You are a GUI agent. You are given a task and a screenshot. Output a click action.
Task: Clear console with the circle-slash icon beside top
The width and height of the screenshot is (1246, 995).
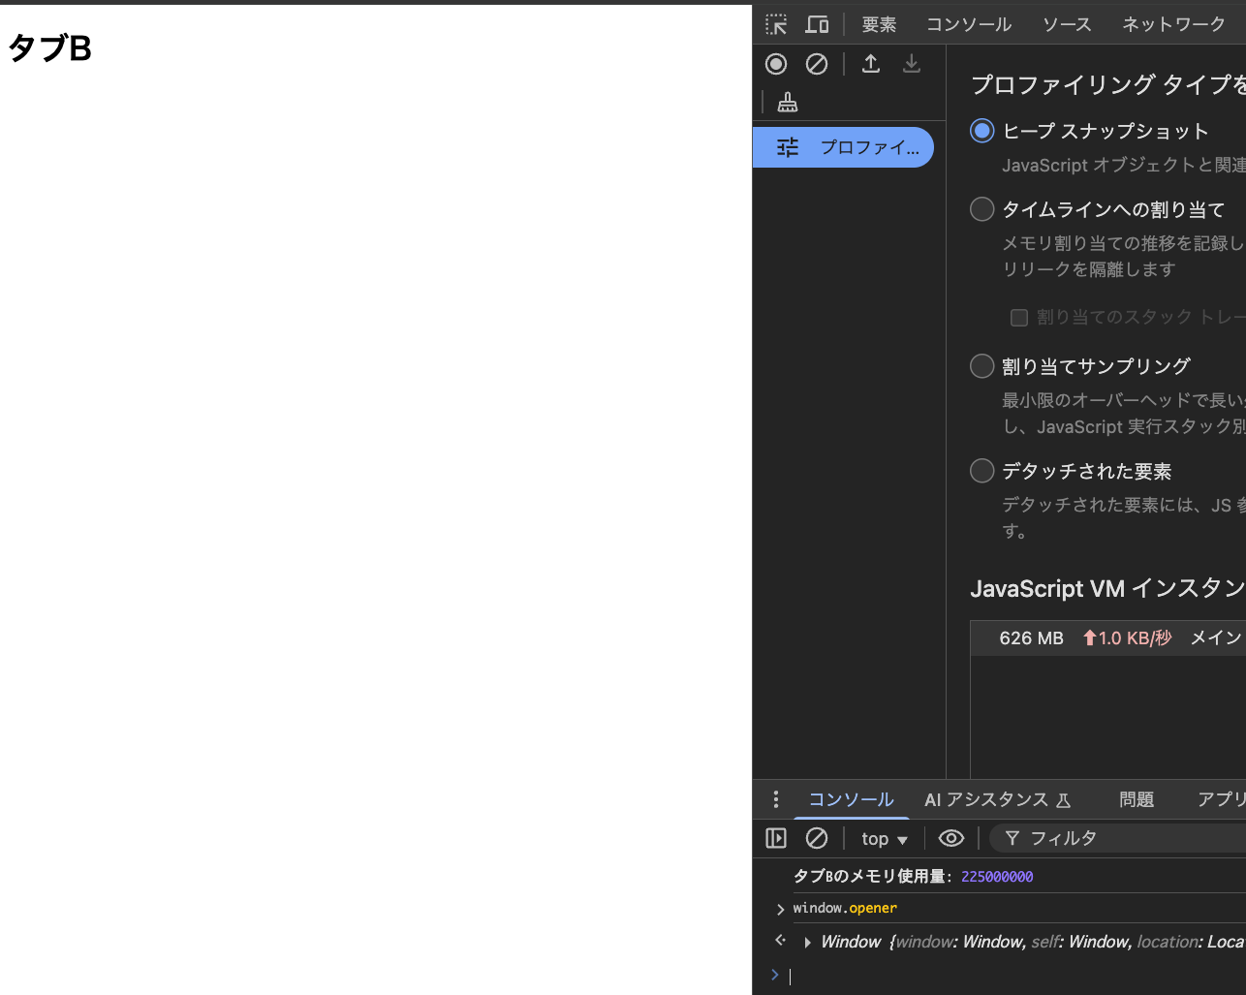817,838
